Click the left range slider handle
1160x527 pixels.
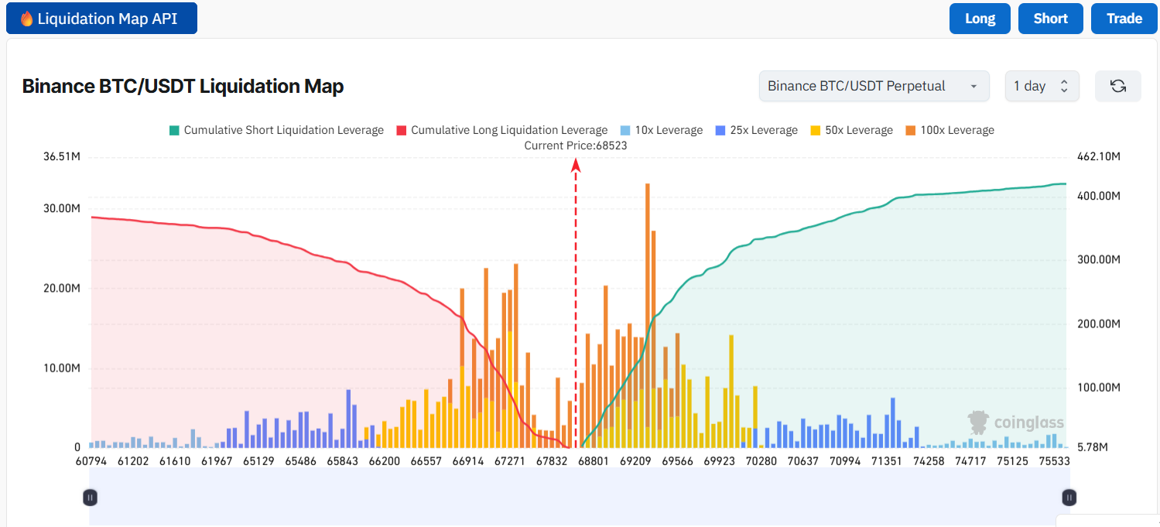point(90,498)
